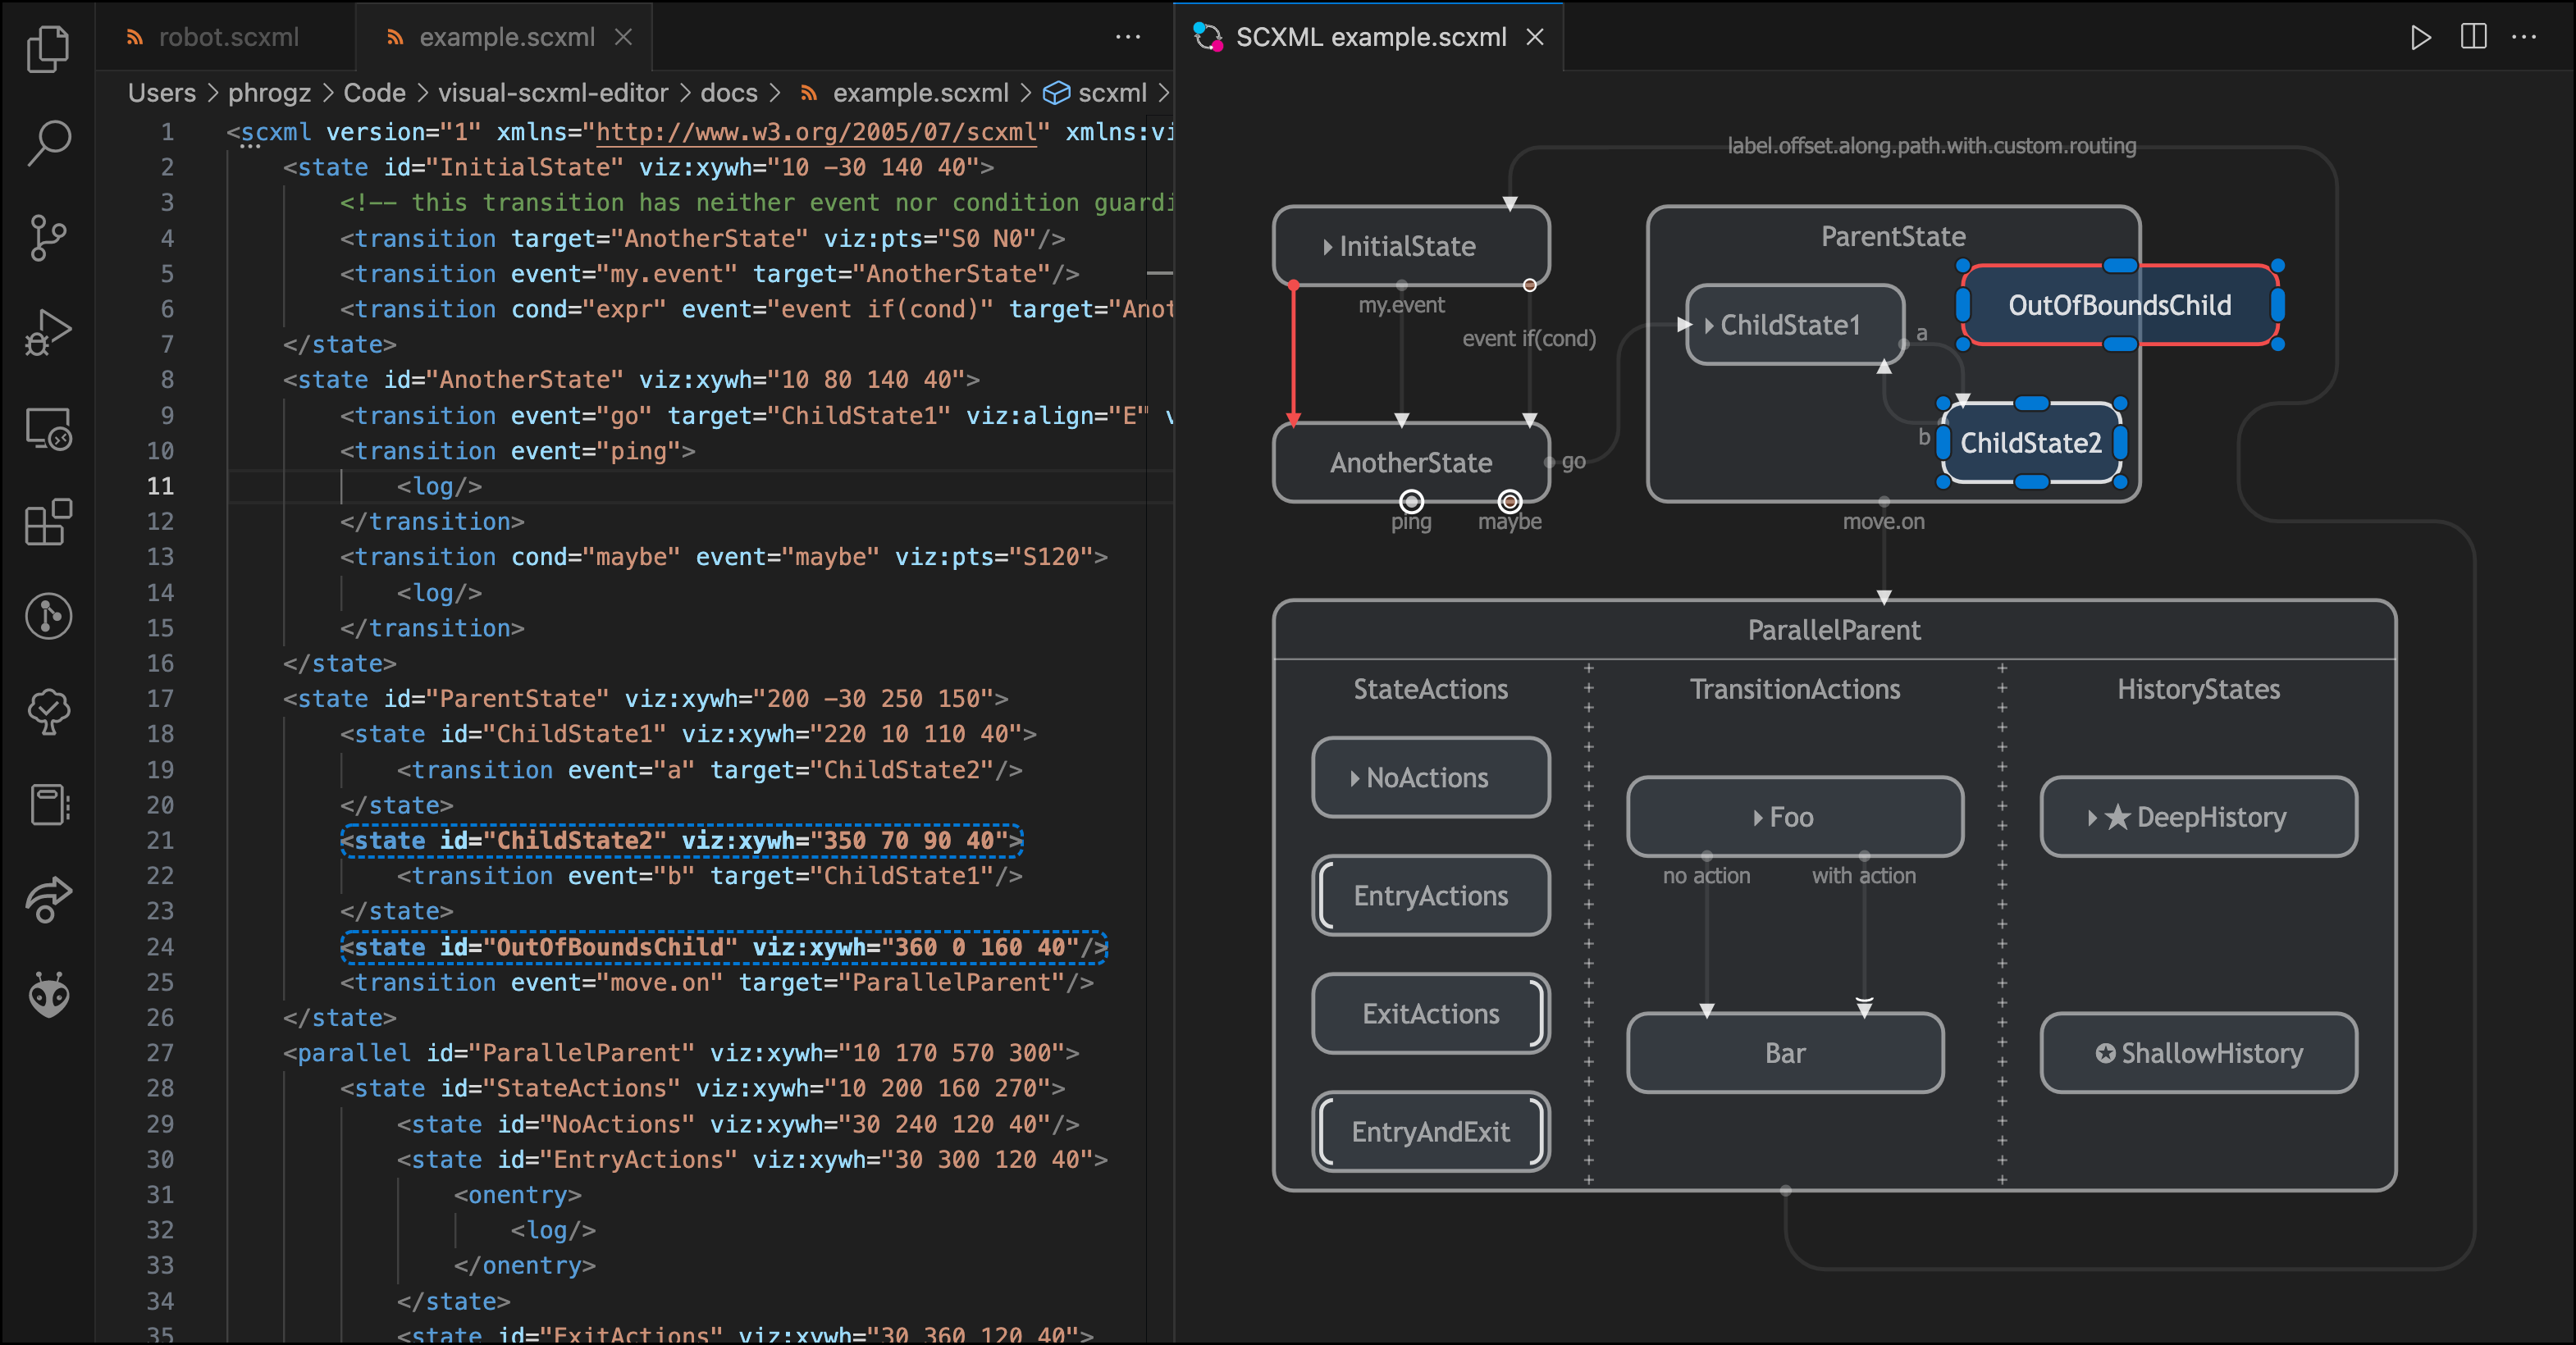Open Remote Explorer sidebar icon
2576x1345 pixels.
48,428
